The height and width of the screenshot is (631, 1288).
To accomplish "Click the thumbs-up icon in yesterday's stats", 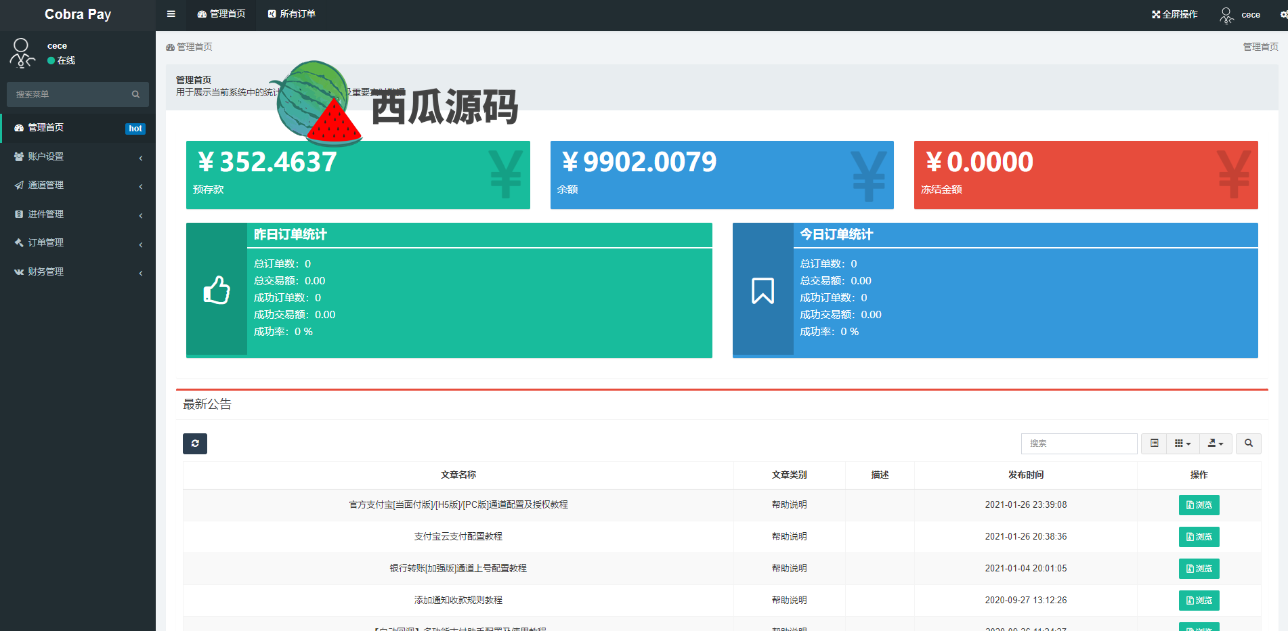I will pyautogui.click(x=217, y=290).
